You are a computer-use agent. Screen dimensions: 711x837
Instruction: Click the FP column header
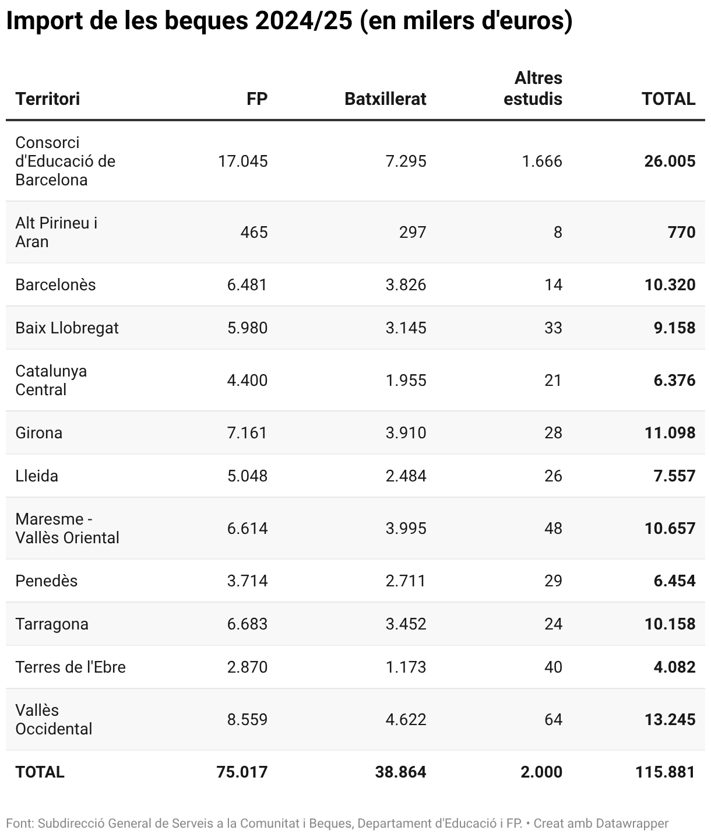[x=257, y=99]
